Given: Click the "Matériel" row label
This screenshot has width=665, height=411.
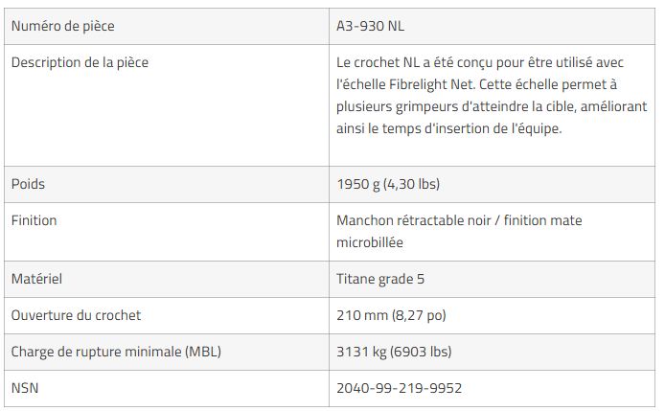Looking at the screenshot, I should (36, 279).
